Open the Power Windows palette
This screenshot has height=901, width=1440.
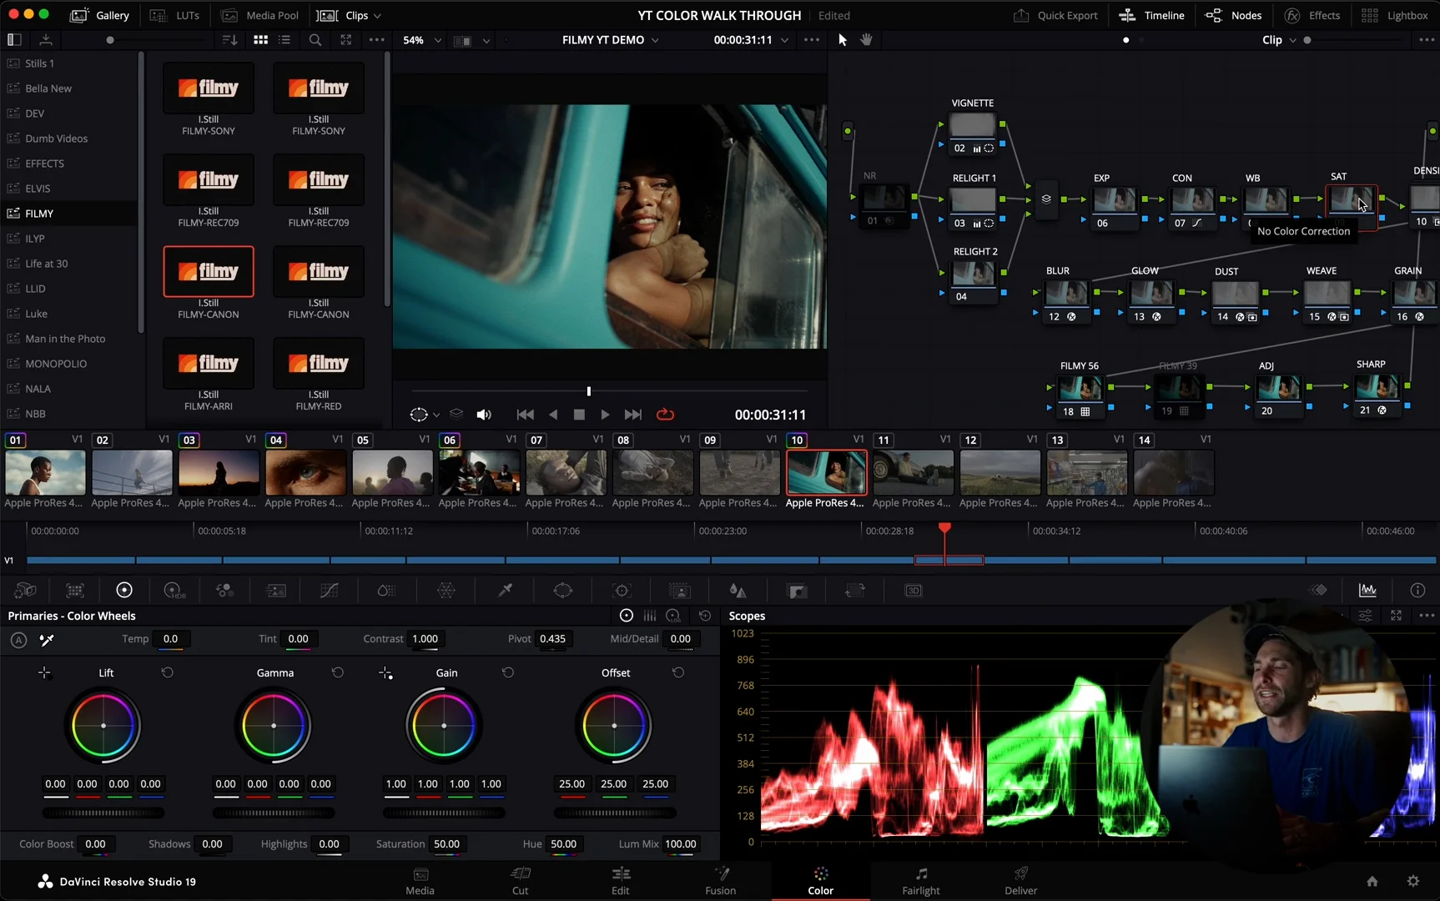point(563,591)
